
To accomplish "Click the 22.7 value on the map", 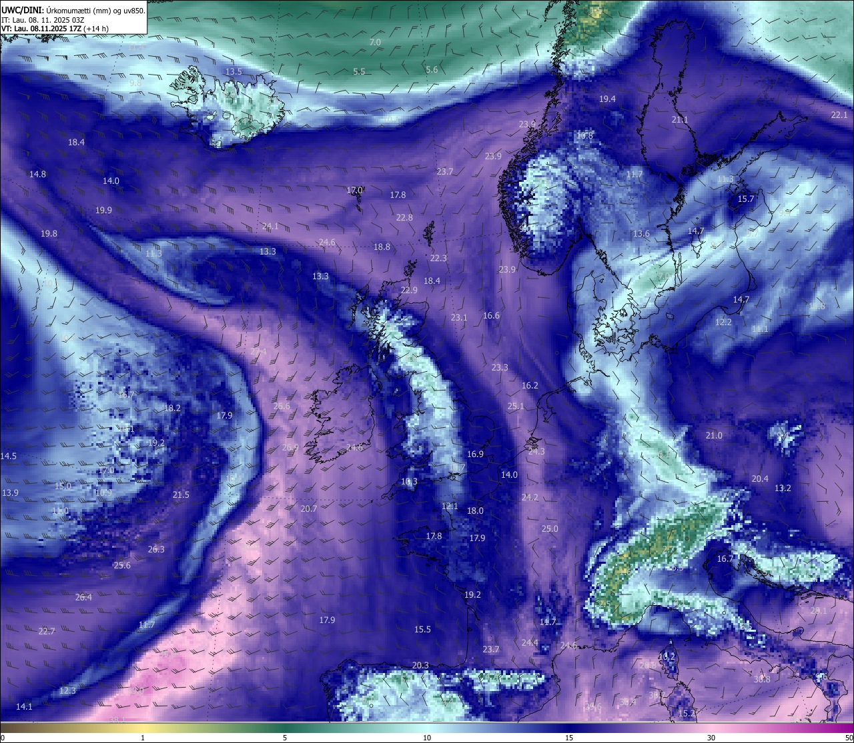I will [x=47, y=631].
